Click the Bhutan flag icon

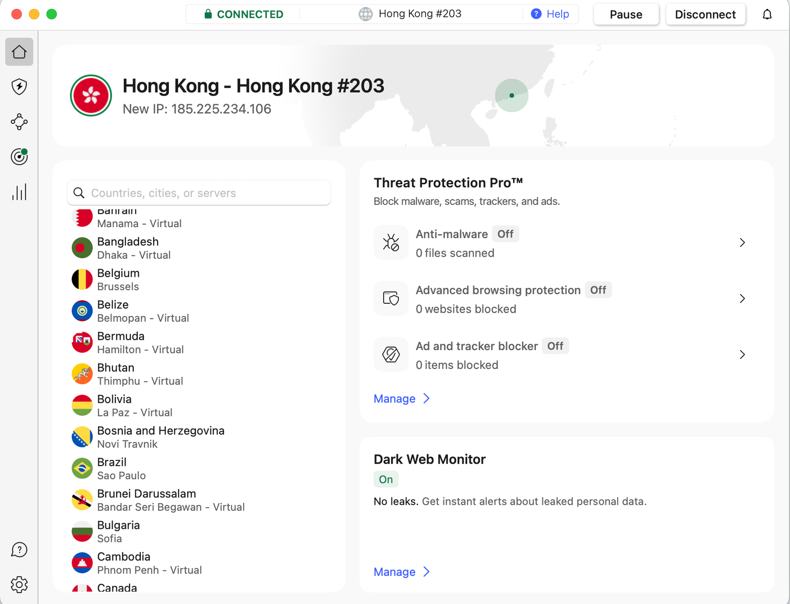pyautogui.click(x=82, y=374)
